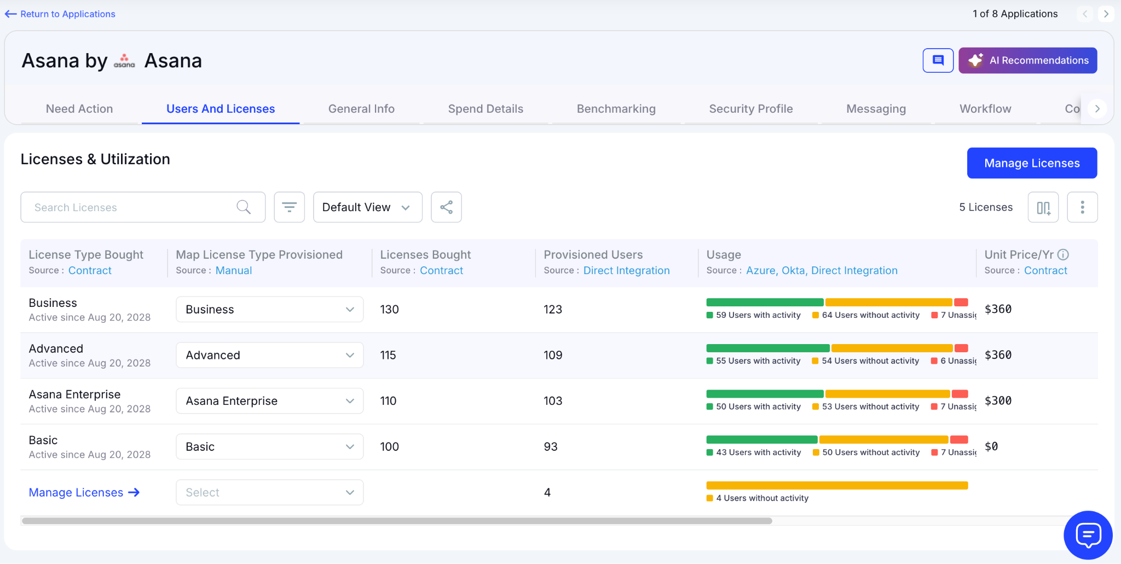Screen dimensions: 1121x564
Task: Switch to Messaging tab
Action: click(x=876, y=109)
